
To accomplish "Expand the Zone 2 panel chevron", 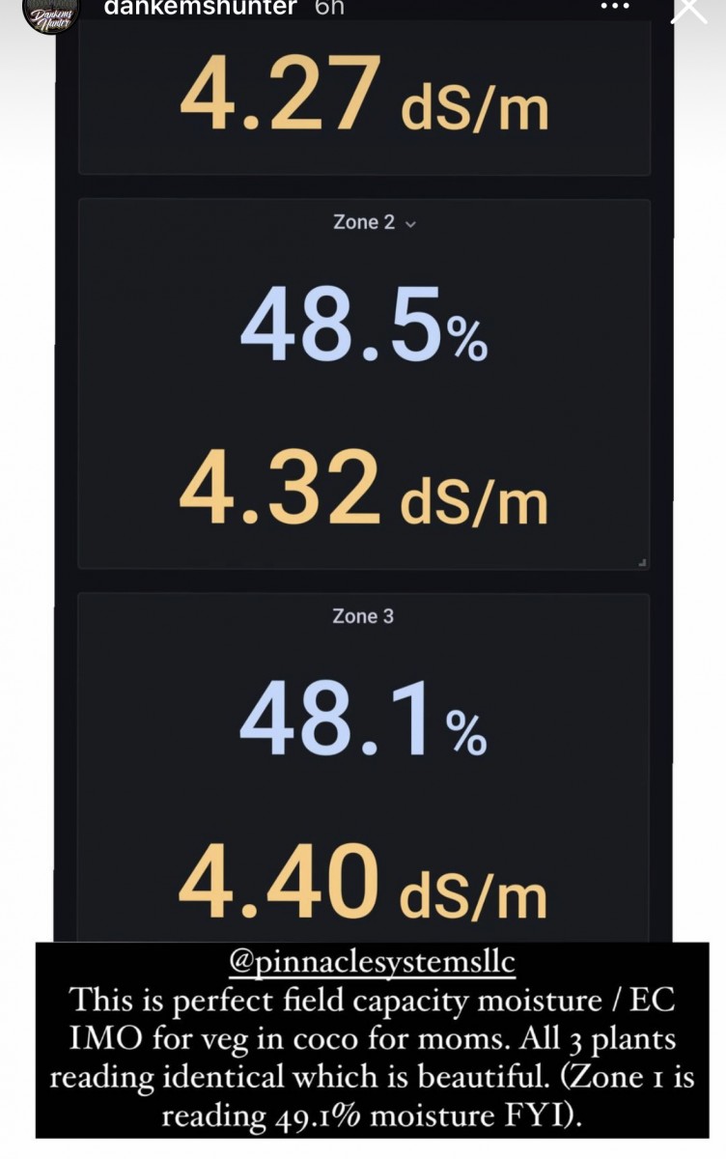I will [411, 224].
